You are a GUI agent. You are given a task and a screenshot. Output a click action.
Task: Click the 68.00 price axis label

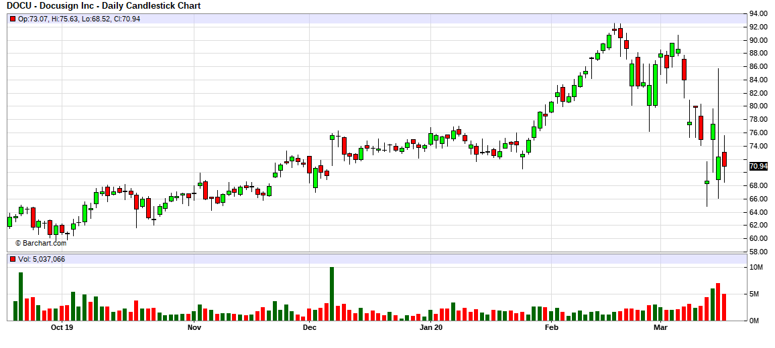point(759,185)
